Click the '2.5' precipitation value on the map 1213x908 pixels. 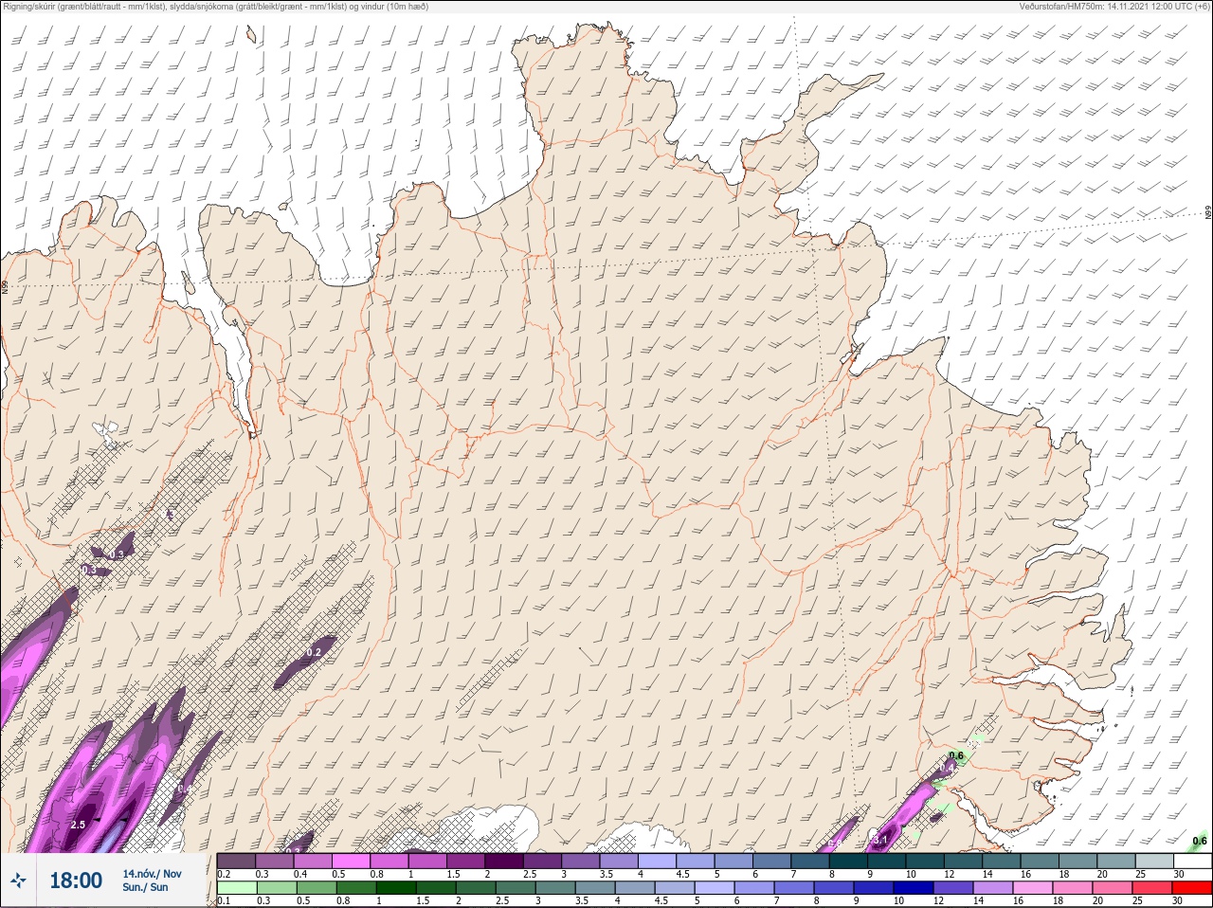point(78,825)
